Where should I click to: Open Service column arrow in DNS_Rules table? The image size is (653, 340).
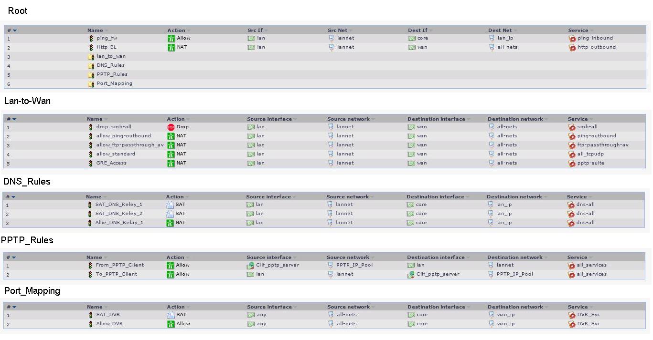click(x=591, y=197)
